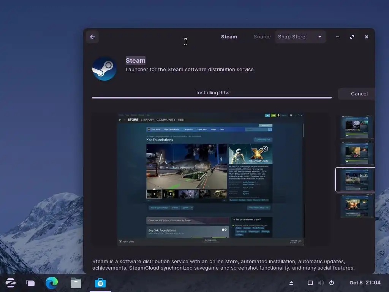The width and height of the screenshot is (389, 292).
Task: Show the taskbar workspace overview
Action: pos(30,283)
